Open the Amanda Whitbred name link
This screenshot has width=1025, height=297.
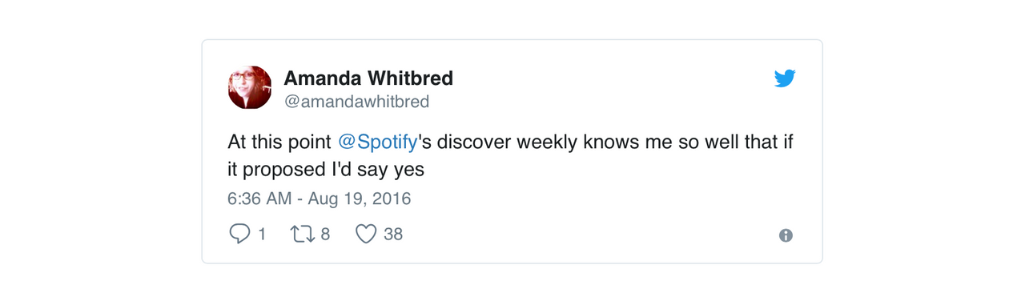tap(368, 78)
